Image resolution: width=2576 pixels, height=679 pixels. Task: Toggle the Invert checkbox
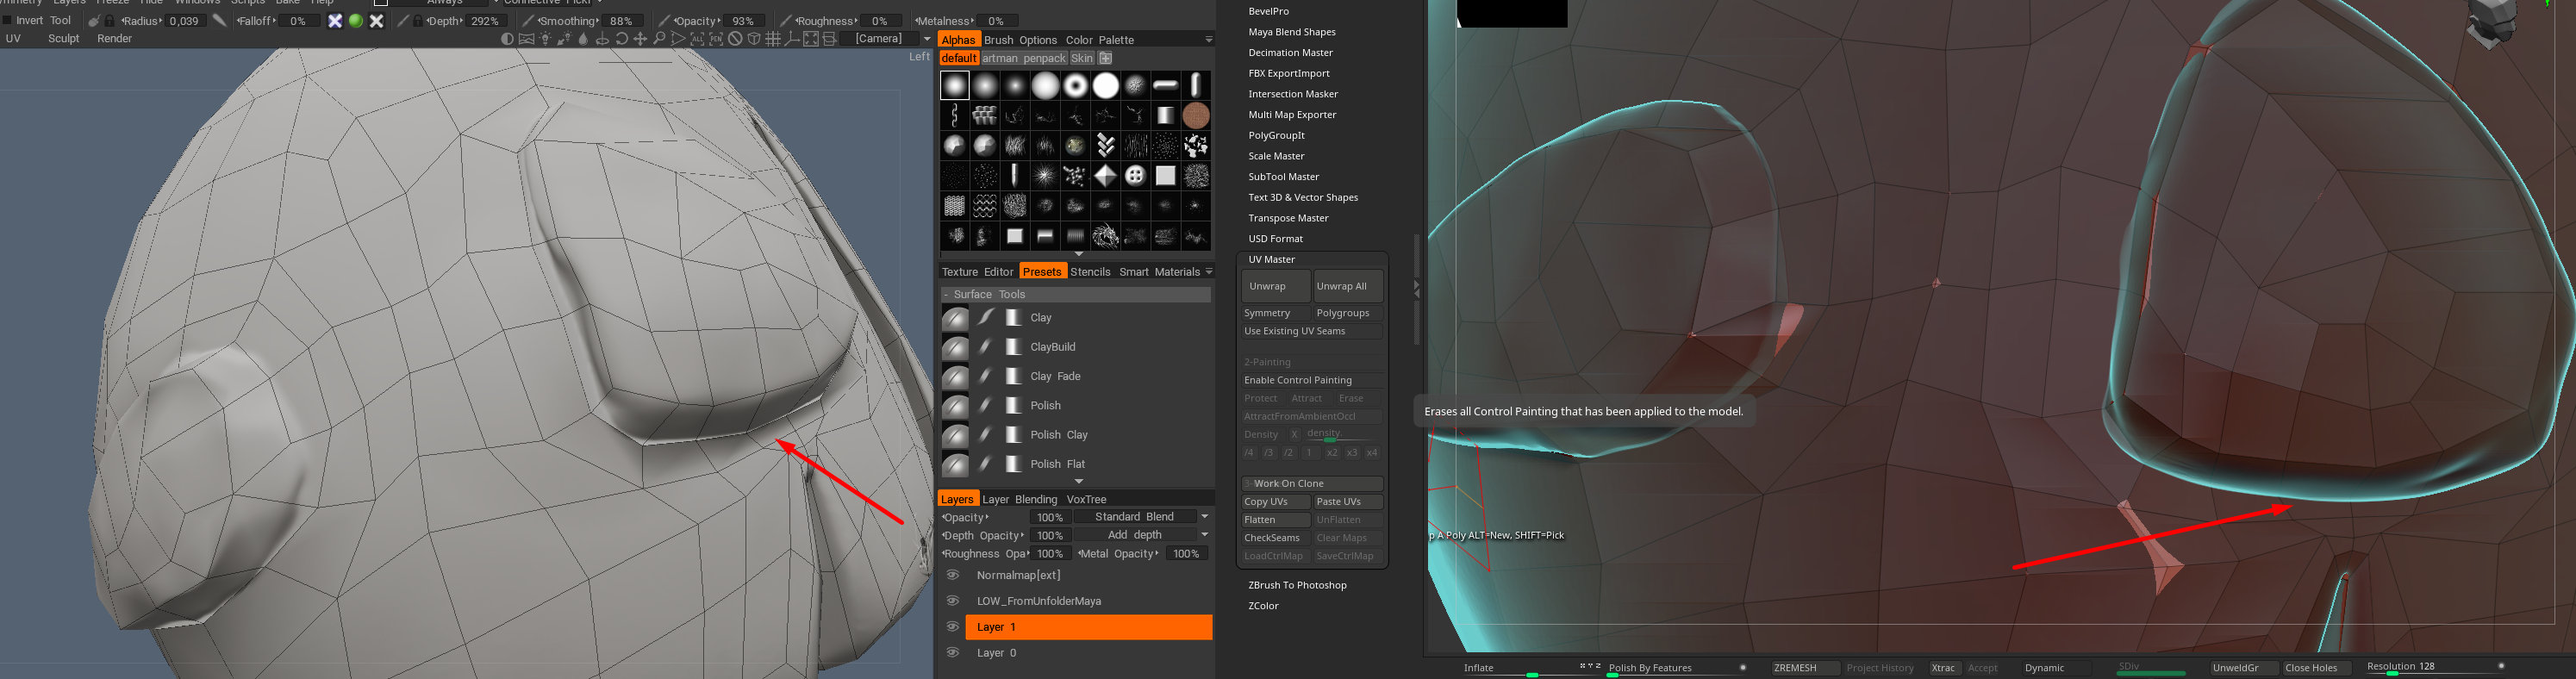(8, 21)
